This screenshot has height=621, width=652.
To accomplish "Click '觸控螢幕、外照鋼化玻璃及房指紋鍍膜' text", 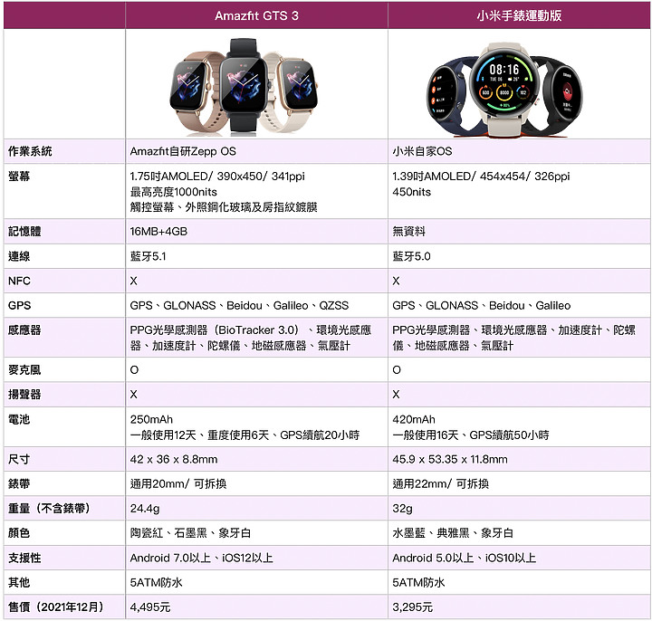I will click(x=224, y=207).
